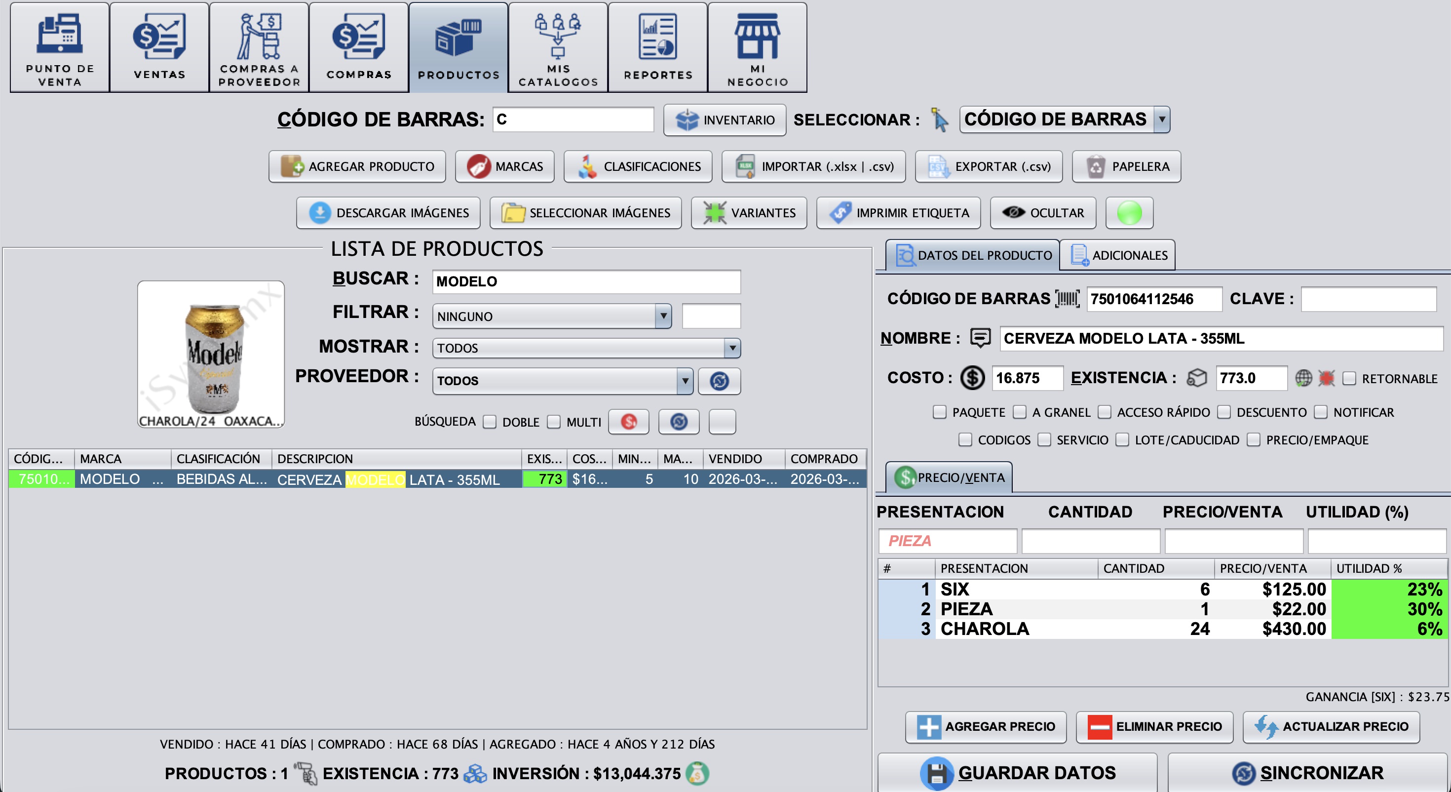Open the Marcas manager
Screen dimensions: 1451x792
pyautogui.click(x=505, y=166)
